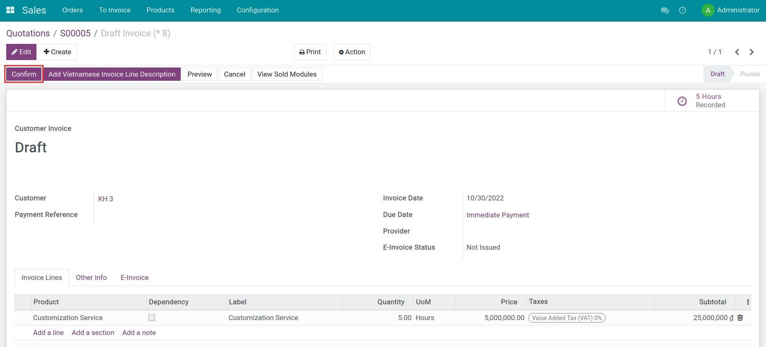
Task: Click the Value Added Tax (VAT) 0% tag
Action: [x=567, y=318]
